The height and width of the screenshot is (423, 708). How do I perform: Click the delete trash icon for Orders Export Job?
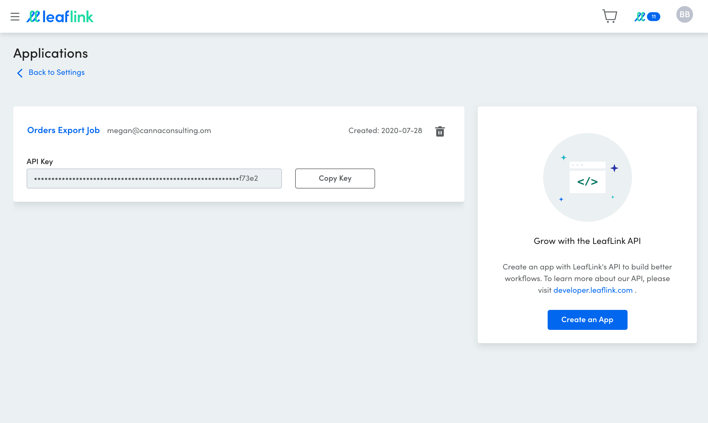439,131
